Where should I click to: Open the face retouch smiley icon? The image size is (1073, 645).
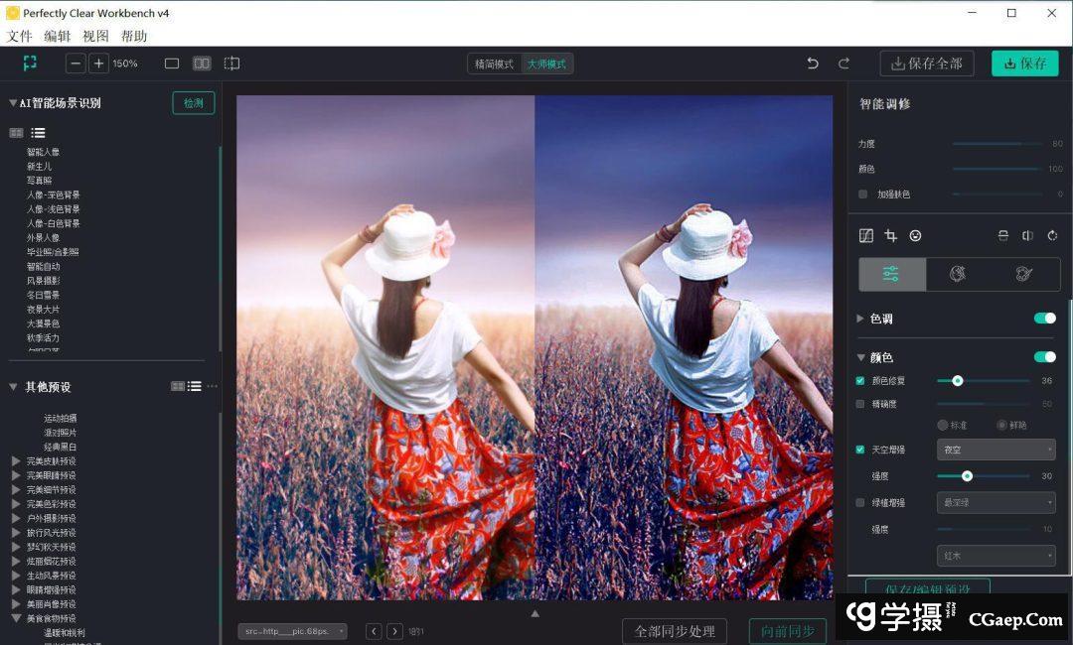(915, 236)
